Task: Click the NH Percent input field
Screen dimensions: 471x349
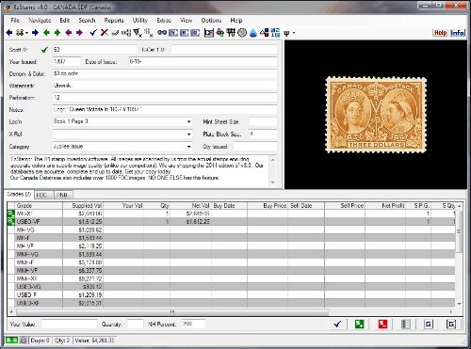Action: pos(193,325)
